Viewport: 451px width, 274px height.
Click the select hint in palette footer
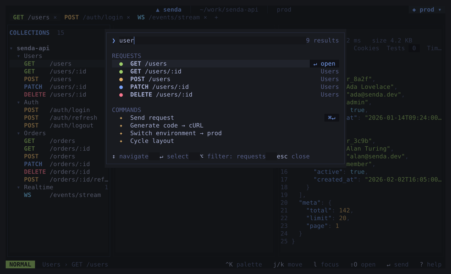pos(174,157)
